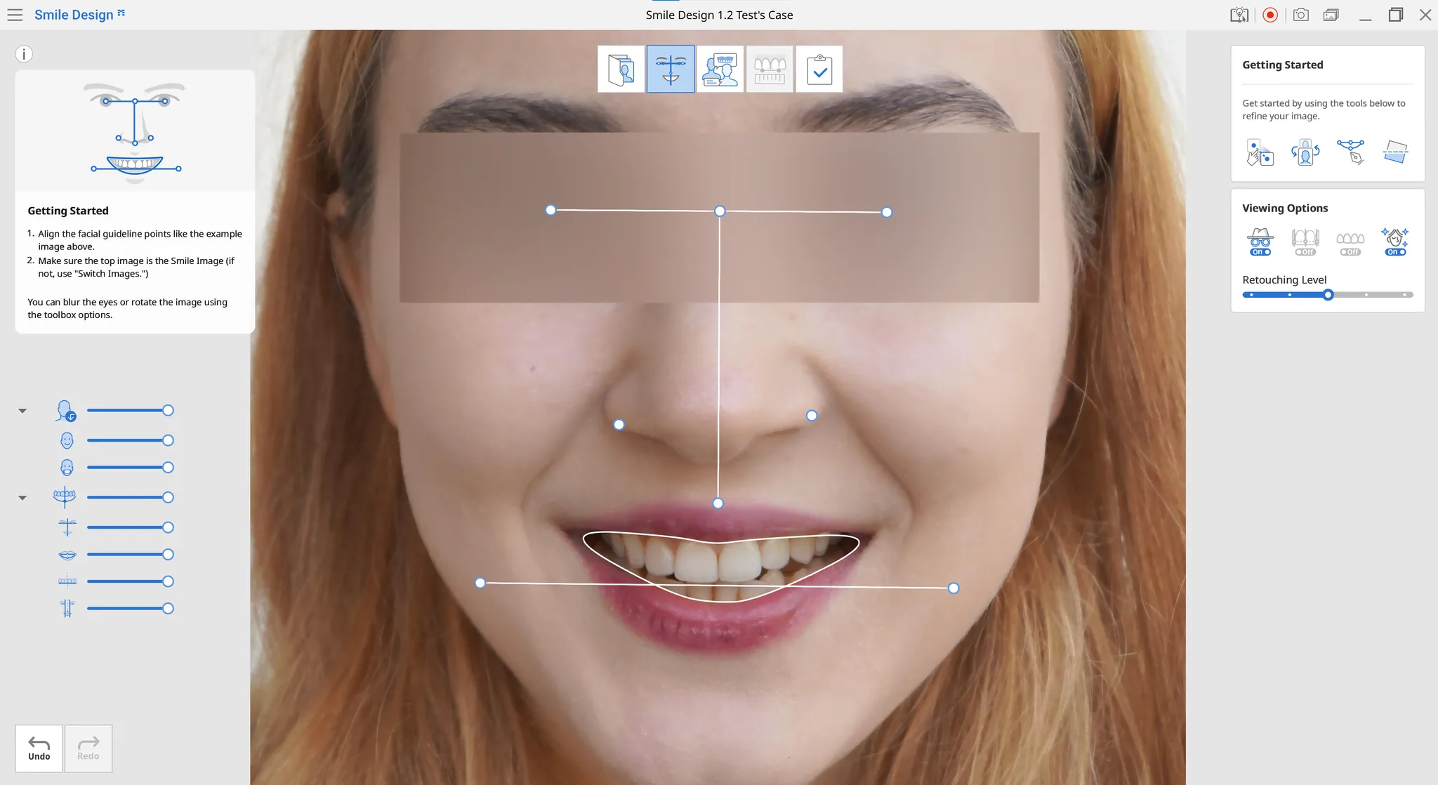This screenshot has width=1438, height=785.
Task: Select the left nostril guideline point
Action: 619,425
